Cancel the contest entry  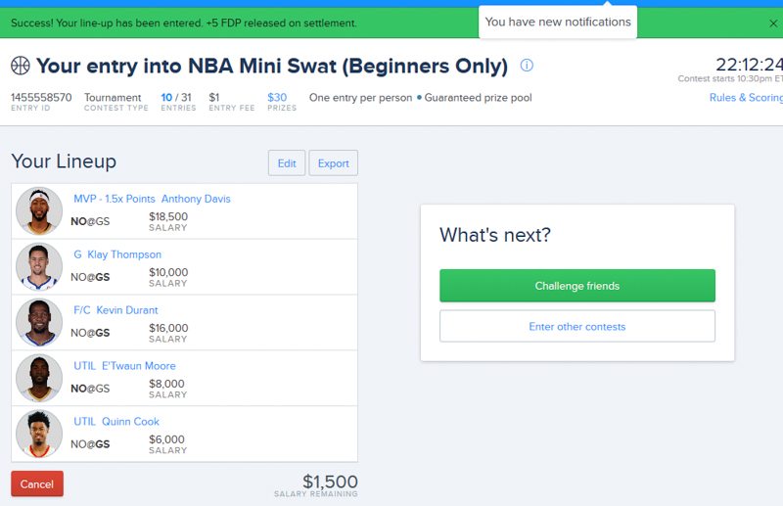[37, 483]
